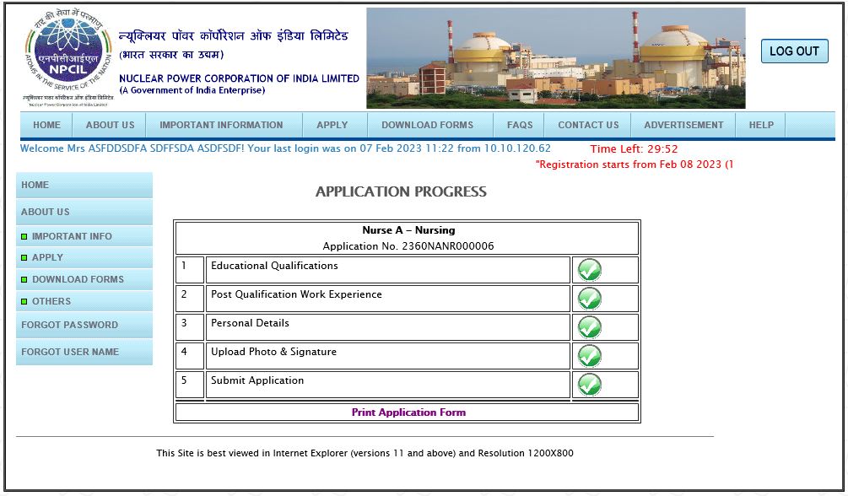Click the Nurse A – Nursing heading

408,230
